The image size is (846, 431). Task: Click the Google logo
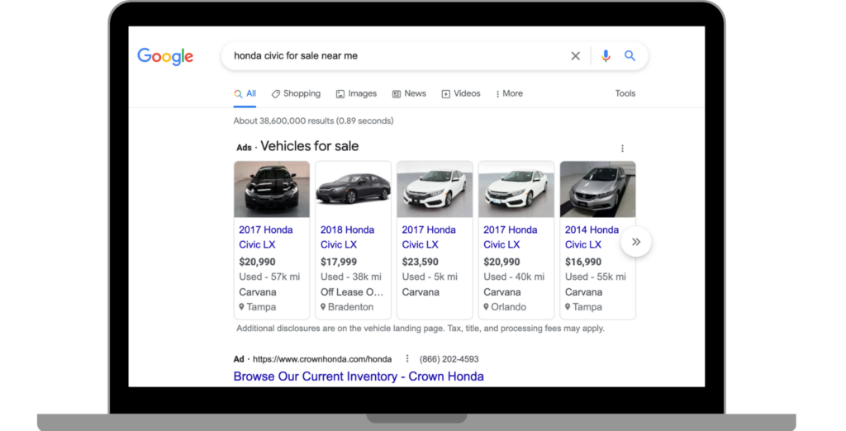pyautogui.click(x=165, y=56)
